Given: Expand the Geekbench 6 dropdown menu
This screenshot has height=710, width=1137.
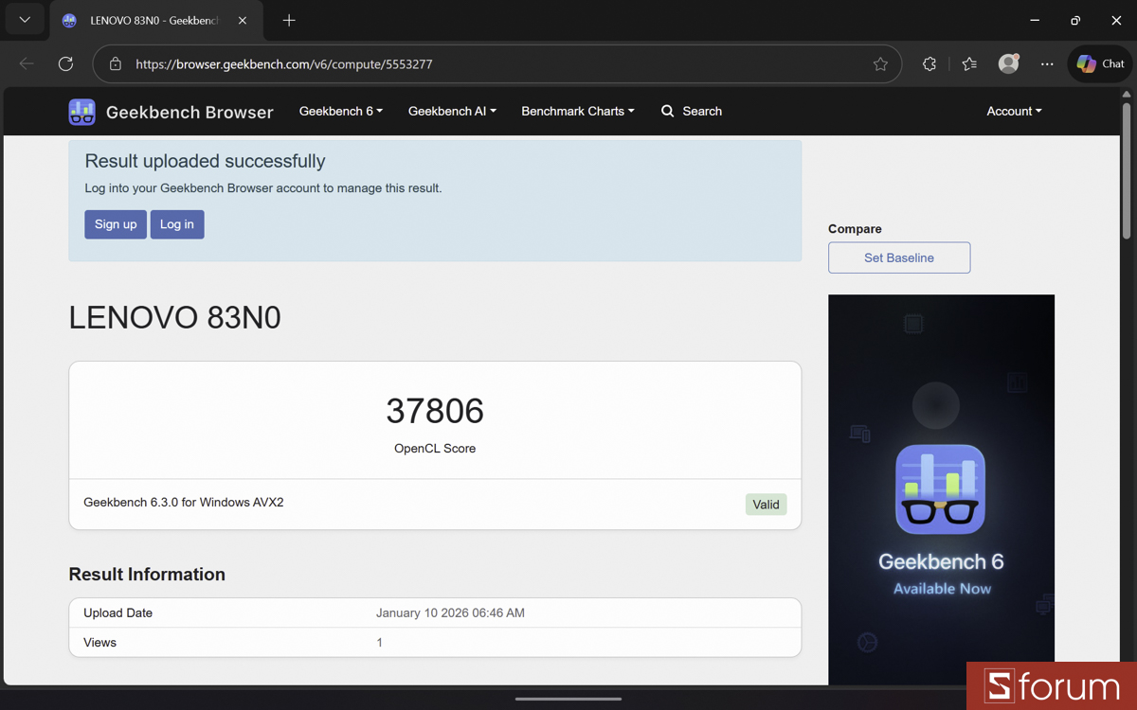Looking at the screenshot, I should [340, 112].
